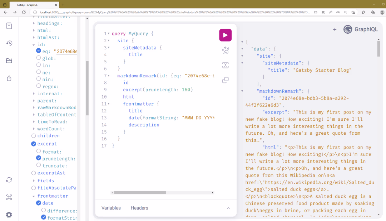This screenshot has width=386, height=221.
Task: Add a new query tab with plus
Action: [335, 30]
